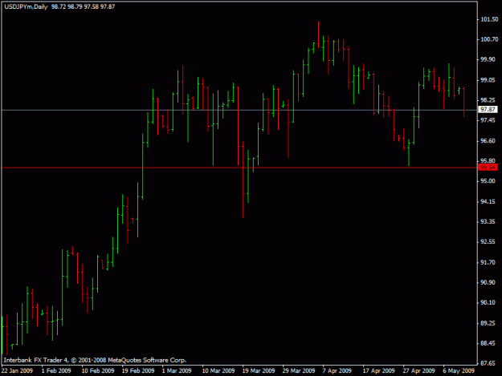
Task: Click the 87.65 price scale label
Action: [x=489, y=363]
